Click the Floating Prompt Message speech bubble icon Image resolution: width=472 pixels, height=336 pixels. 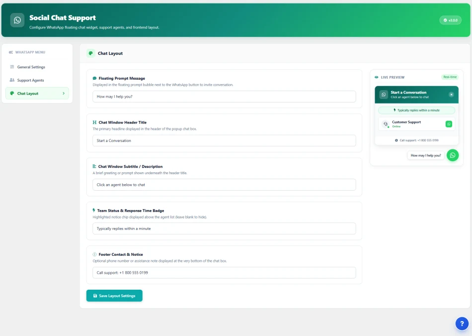tap(94, 78)
